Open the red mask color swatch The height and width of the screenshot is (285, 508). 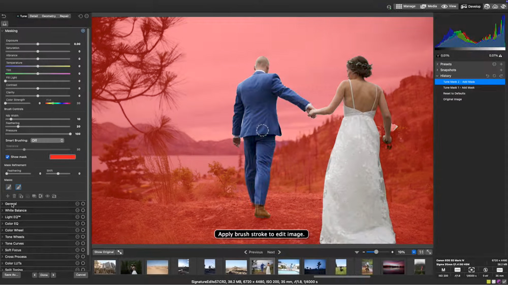pyautogui.click(x=62, y=157)
